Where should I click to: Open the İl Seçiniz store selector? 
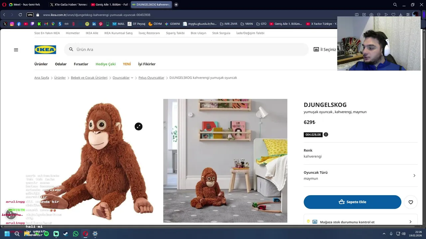[325, 49]
